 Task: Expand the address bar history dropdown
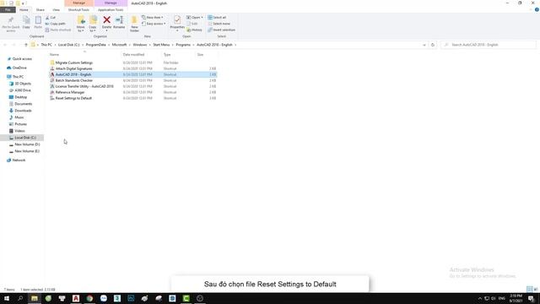(x=424, y=45)
